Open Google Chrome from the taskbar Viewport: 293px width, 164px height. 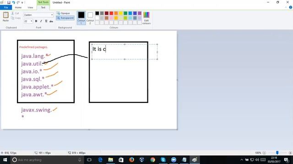click(152, 160)
